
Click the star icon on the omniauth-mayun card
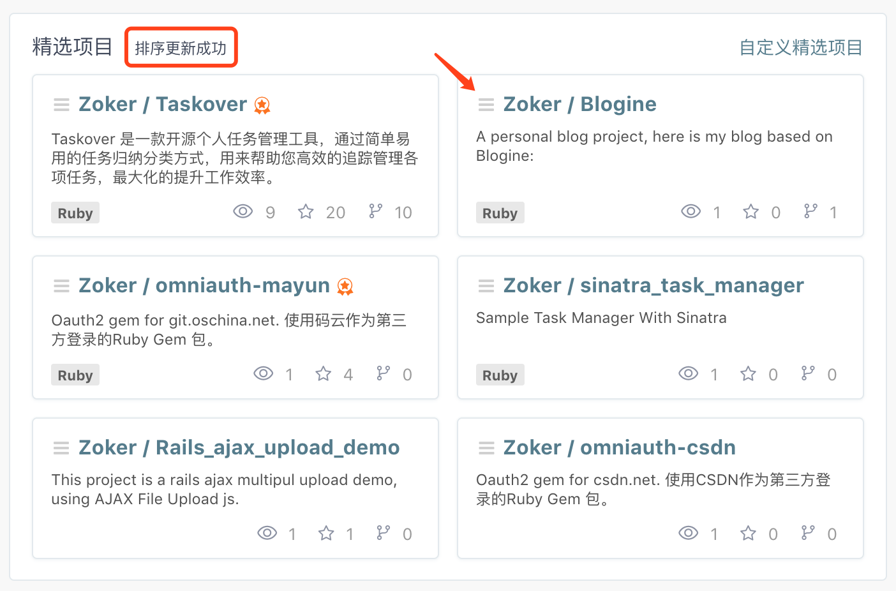pos(324,373)
